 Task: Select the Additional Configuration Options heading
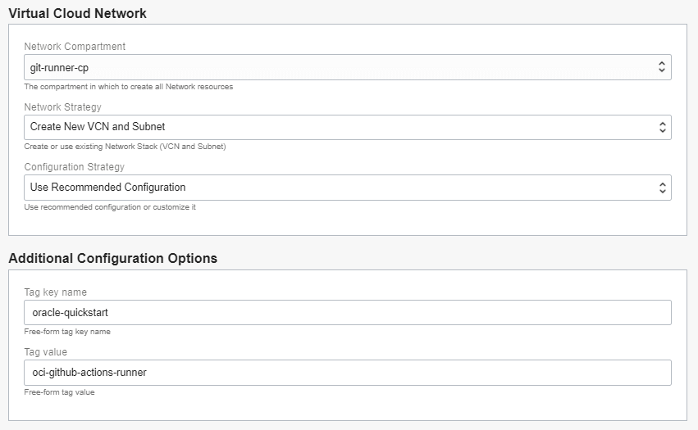tap(112, 258)
